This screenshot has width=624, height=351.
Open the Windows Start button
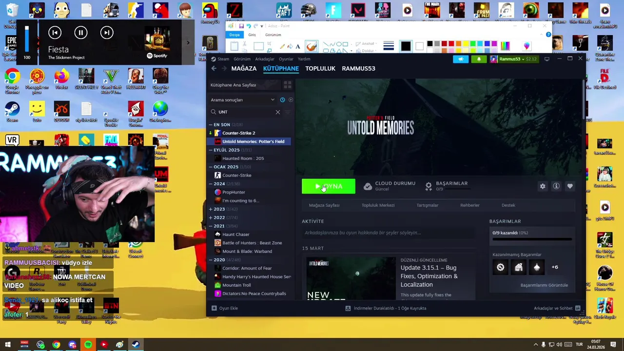click(7, 345)
